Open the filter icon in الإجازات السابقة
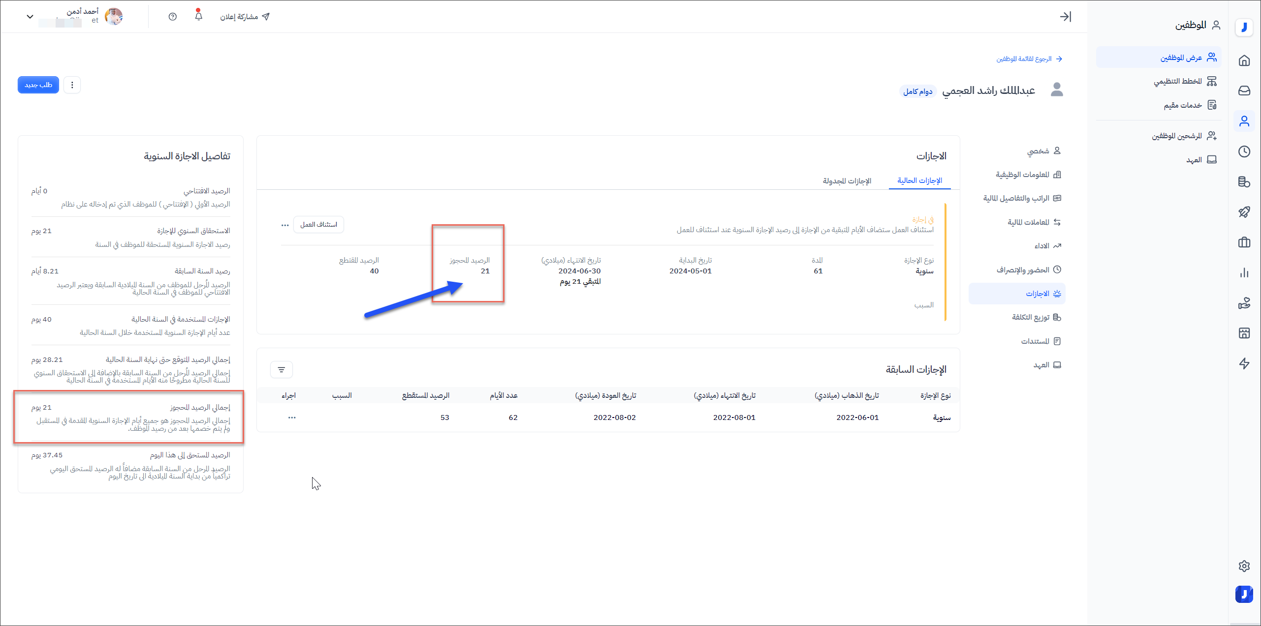Screen dimensions: 1261x626 click(282, 370)
